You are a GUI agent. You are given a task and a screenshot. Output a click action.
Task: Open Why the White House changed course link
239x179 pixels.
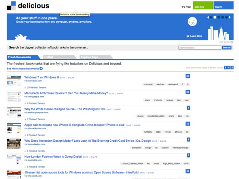[x=65, y=109]
